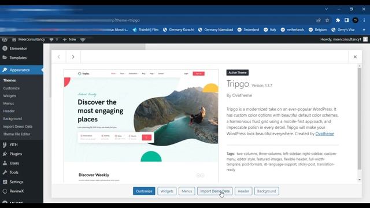Screen dimensions: 370x208
Task: Go to Widgets in the sidebar submenu
Action: point(10,96)
